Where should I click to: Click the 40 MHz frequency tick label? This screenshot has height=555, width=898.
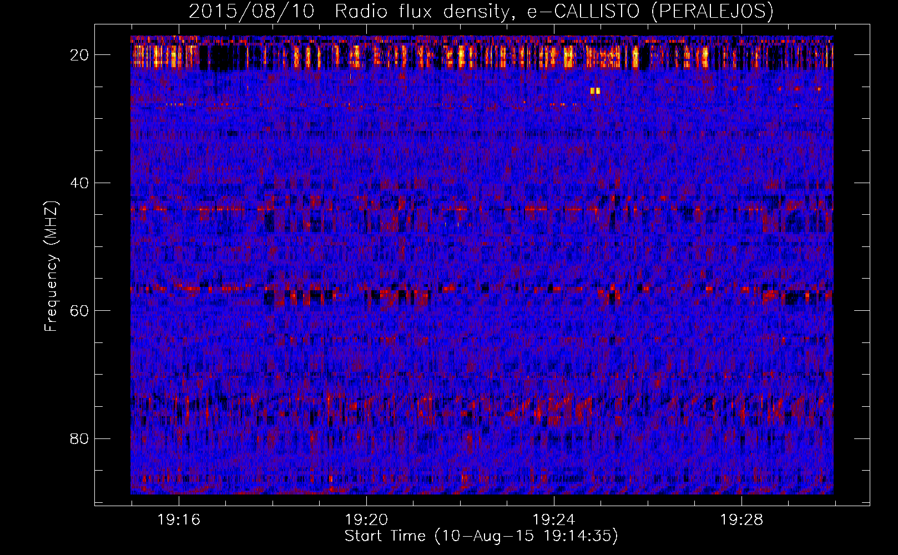point(80,183)
